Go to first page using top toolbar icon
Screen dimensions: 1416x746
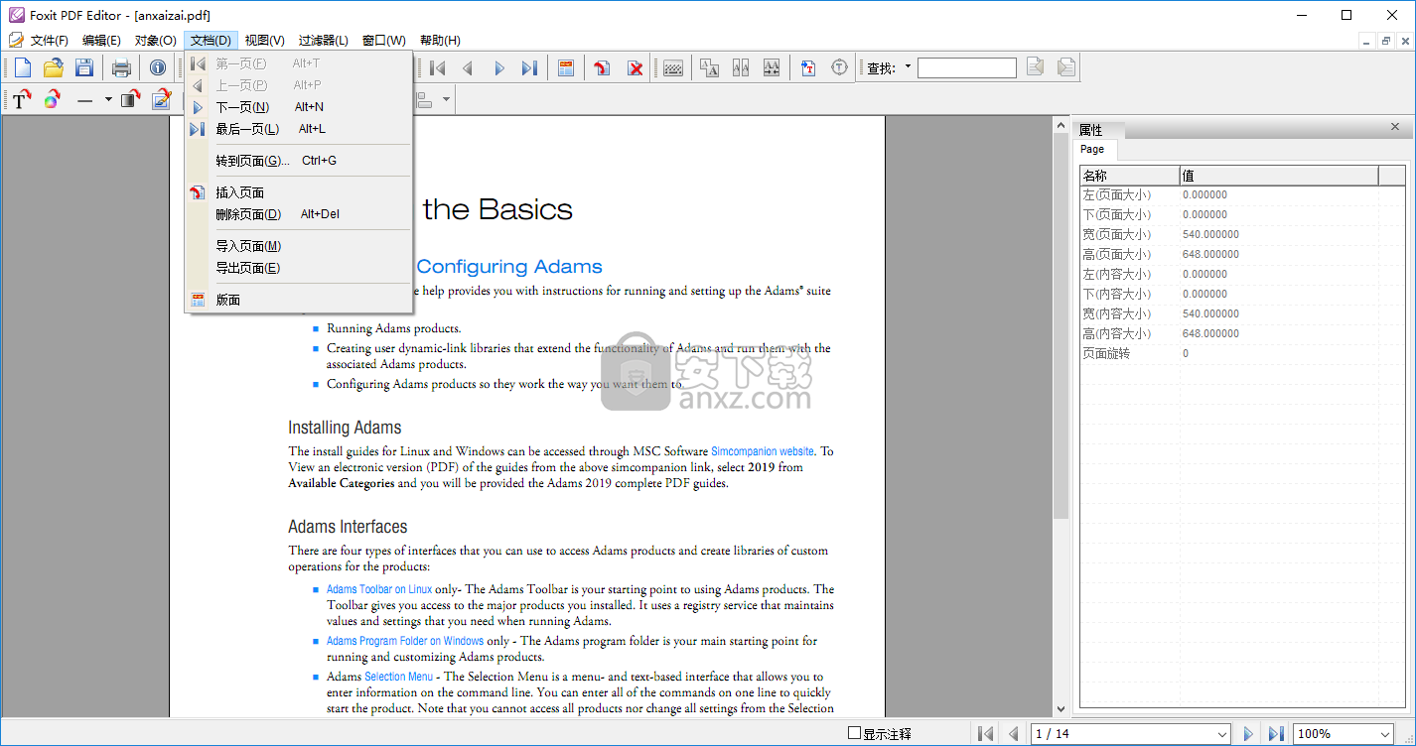437,67
